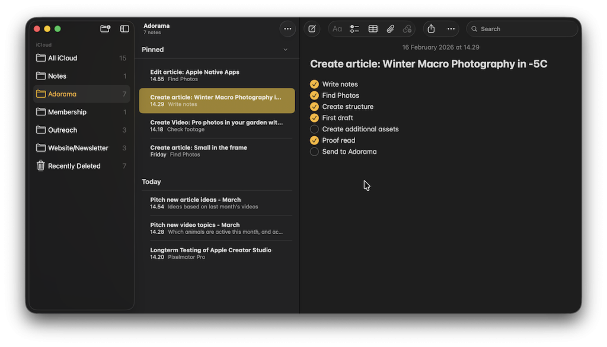The height and width of the screenshot is (347, 607).
Task: Insert a checklist using the checklist icon
Action: tap(354, 28)
